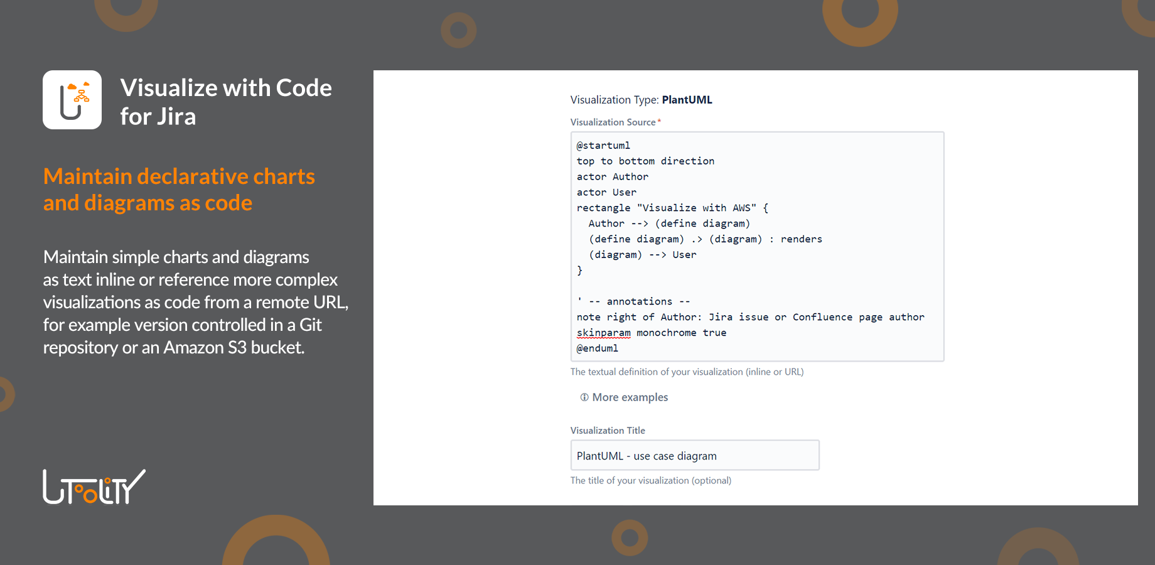Click the info icon beside More examples
This screenshot has width=1155, height=565.
(584, 397)
